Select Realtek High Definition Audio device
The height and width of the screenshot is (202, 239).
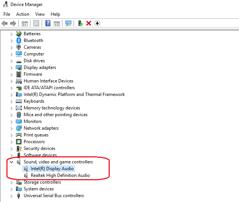[60, 175]
